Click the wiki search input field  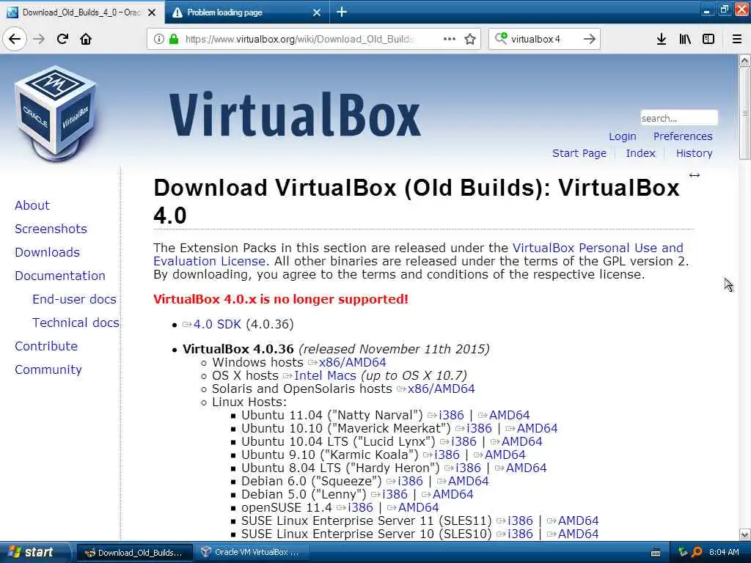pyautogui.click(x=679, y=118)
